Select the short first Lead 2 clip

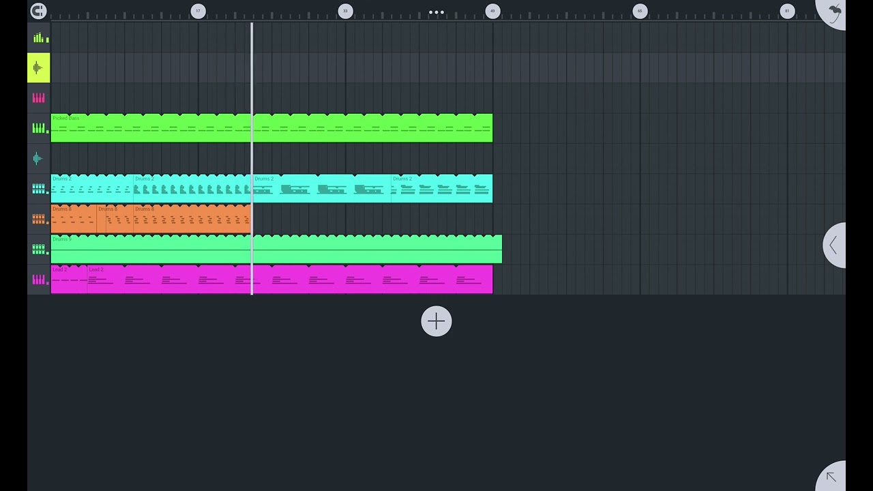tap(69, 280)
